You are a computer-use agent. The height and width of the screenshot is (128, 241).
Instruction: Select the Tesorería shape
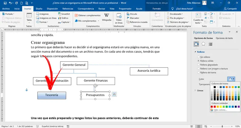52,95
